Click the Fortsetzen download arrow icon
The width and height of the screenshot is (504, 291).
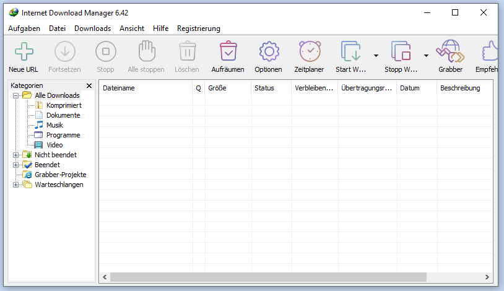pos(64,51)
